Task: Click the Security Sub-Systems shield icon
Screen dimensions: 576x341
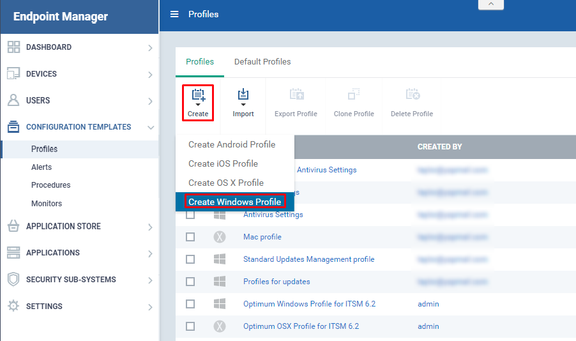Action: [x=13, y=279]
